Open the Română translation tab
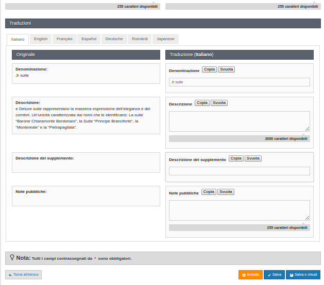The height and width of the screenshot is (285, 324). (140, 39)
